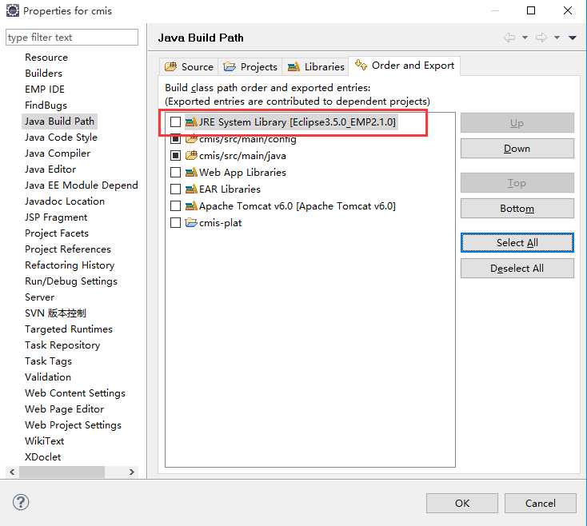Focus the type filter text field

pos(72,38)
